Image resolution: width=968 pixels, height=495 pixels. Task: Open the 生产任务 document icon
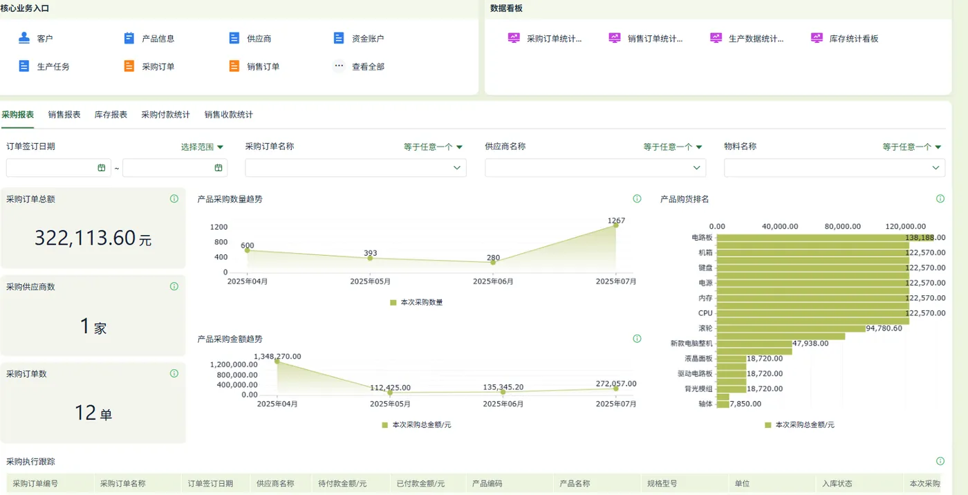click(24, 66)
